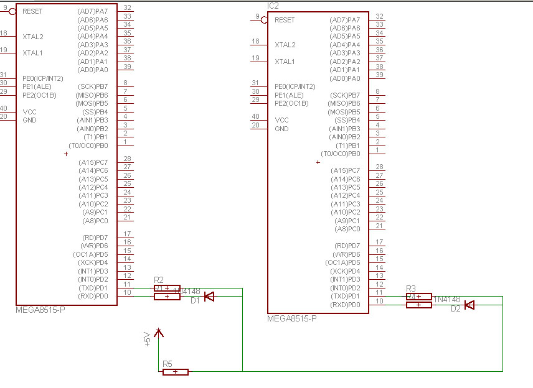This screenshot has width=533, height=388.
Task: Click (TXD)PD1 pin label on IC2
Action: tap(345, 297)
